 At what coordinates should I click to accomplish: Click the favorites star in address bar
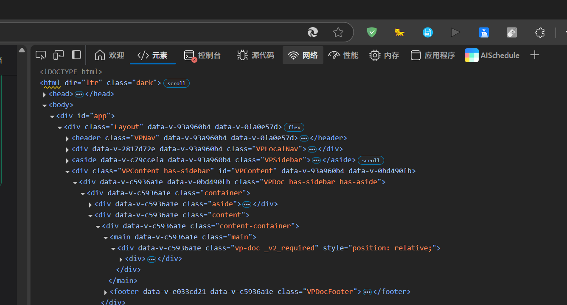click(x=338, y=33)
